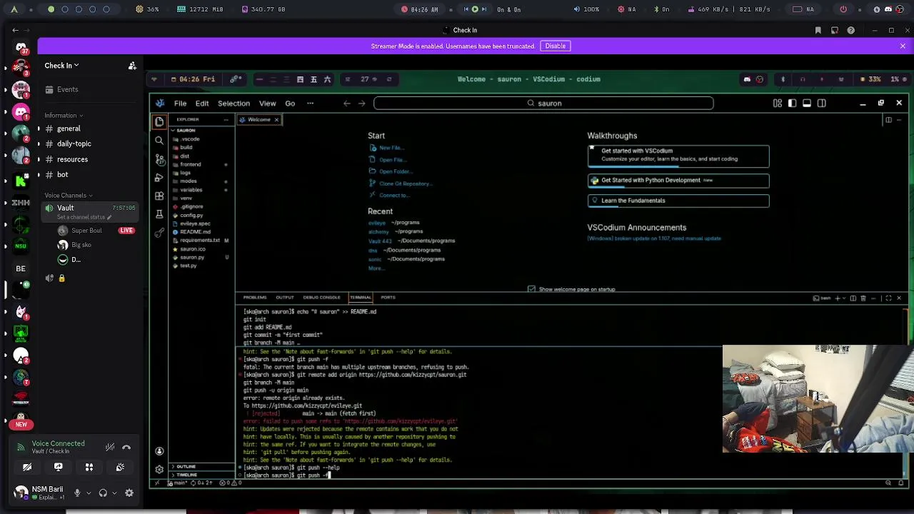Viewport: 914px width, 514px height.
Task: Toggle Discord microphone mute
Action: [x=78, y=493]
